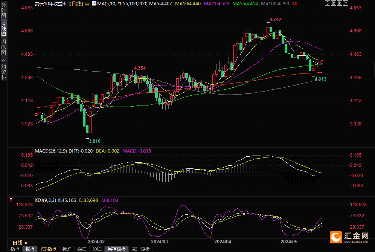Open 管理模板 template manager
Image resolution: width=375 pixels, height=252 pixels.
click(x=140, y=249)
